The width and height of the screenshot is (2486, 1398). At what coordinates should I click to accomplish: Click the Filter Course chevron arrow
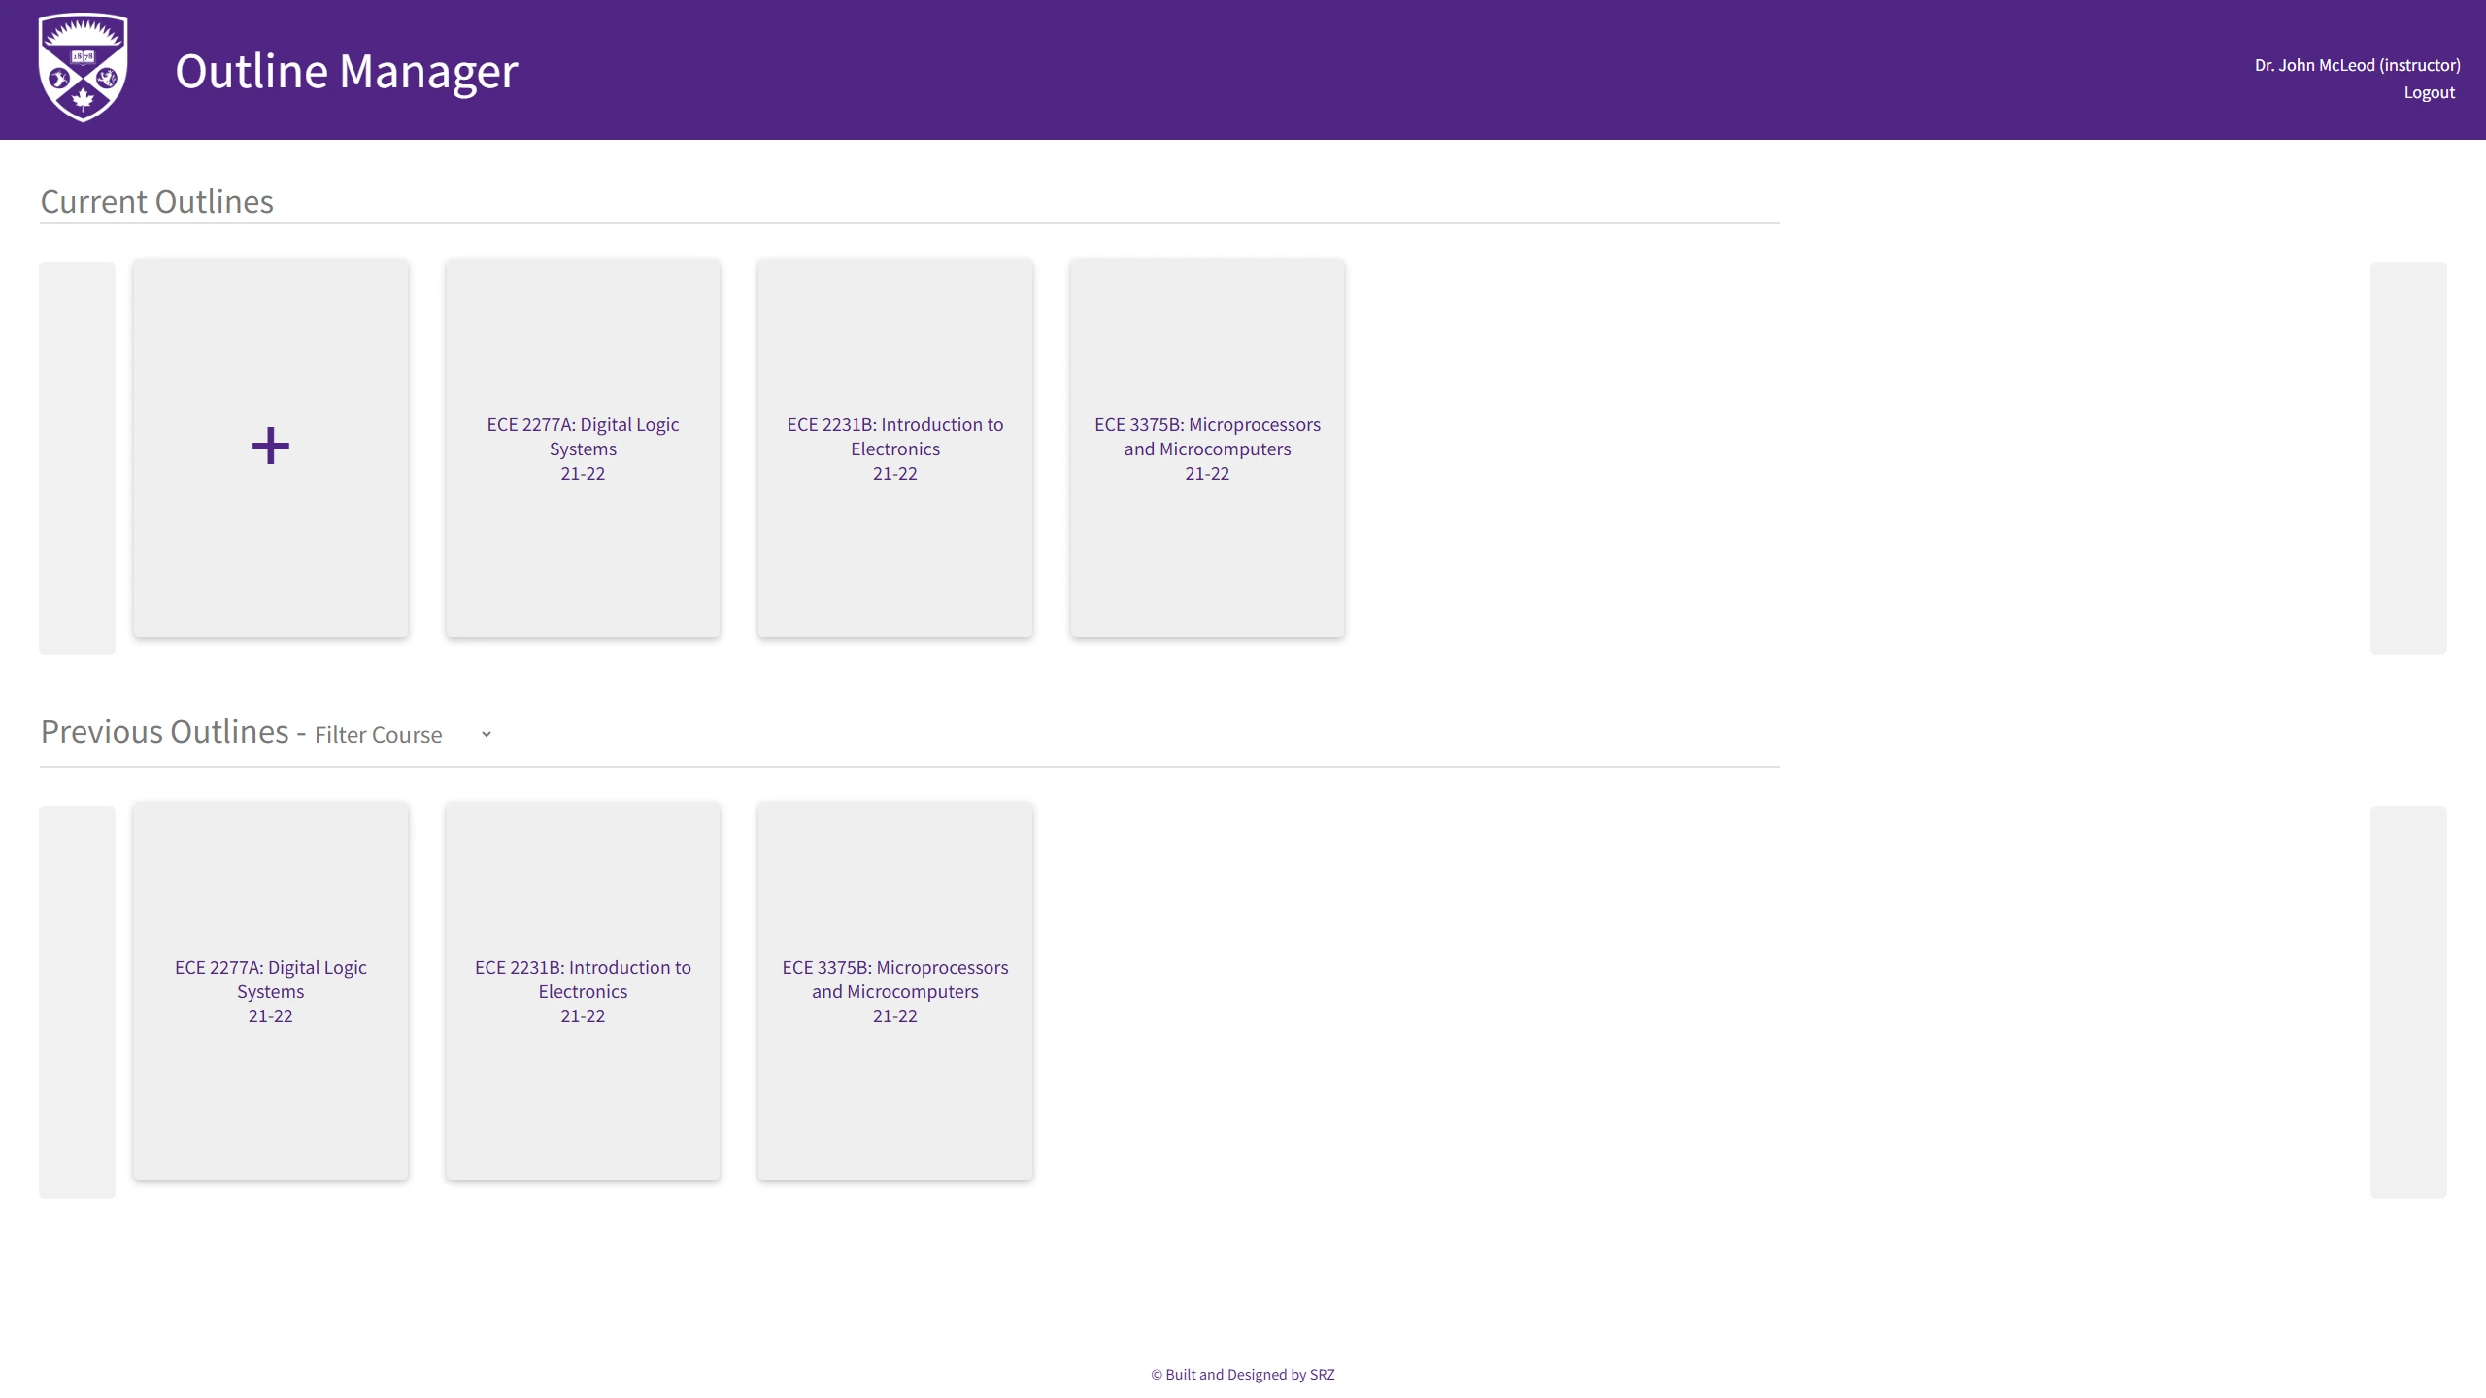click(x=487, y=735)
